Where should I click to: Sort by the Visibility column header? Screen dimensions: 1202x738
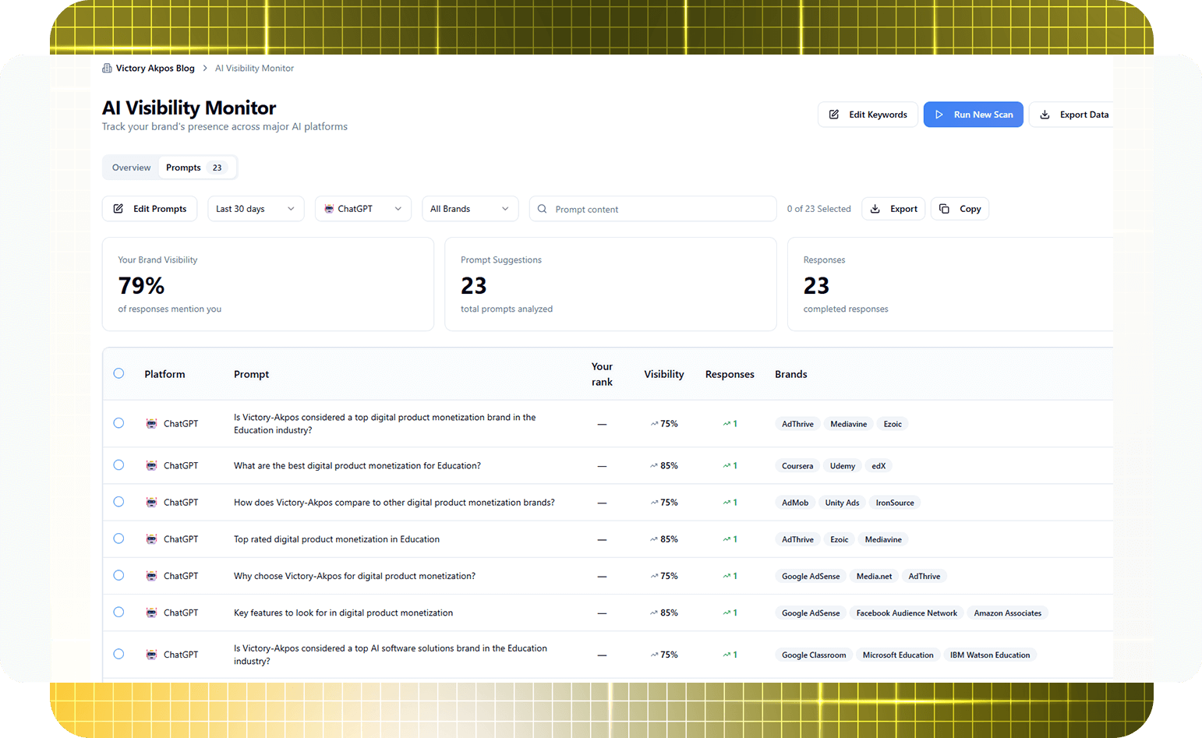(663, 374)
